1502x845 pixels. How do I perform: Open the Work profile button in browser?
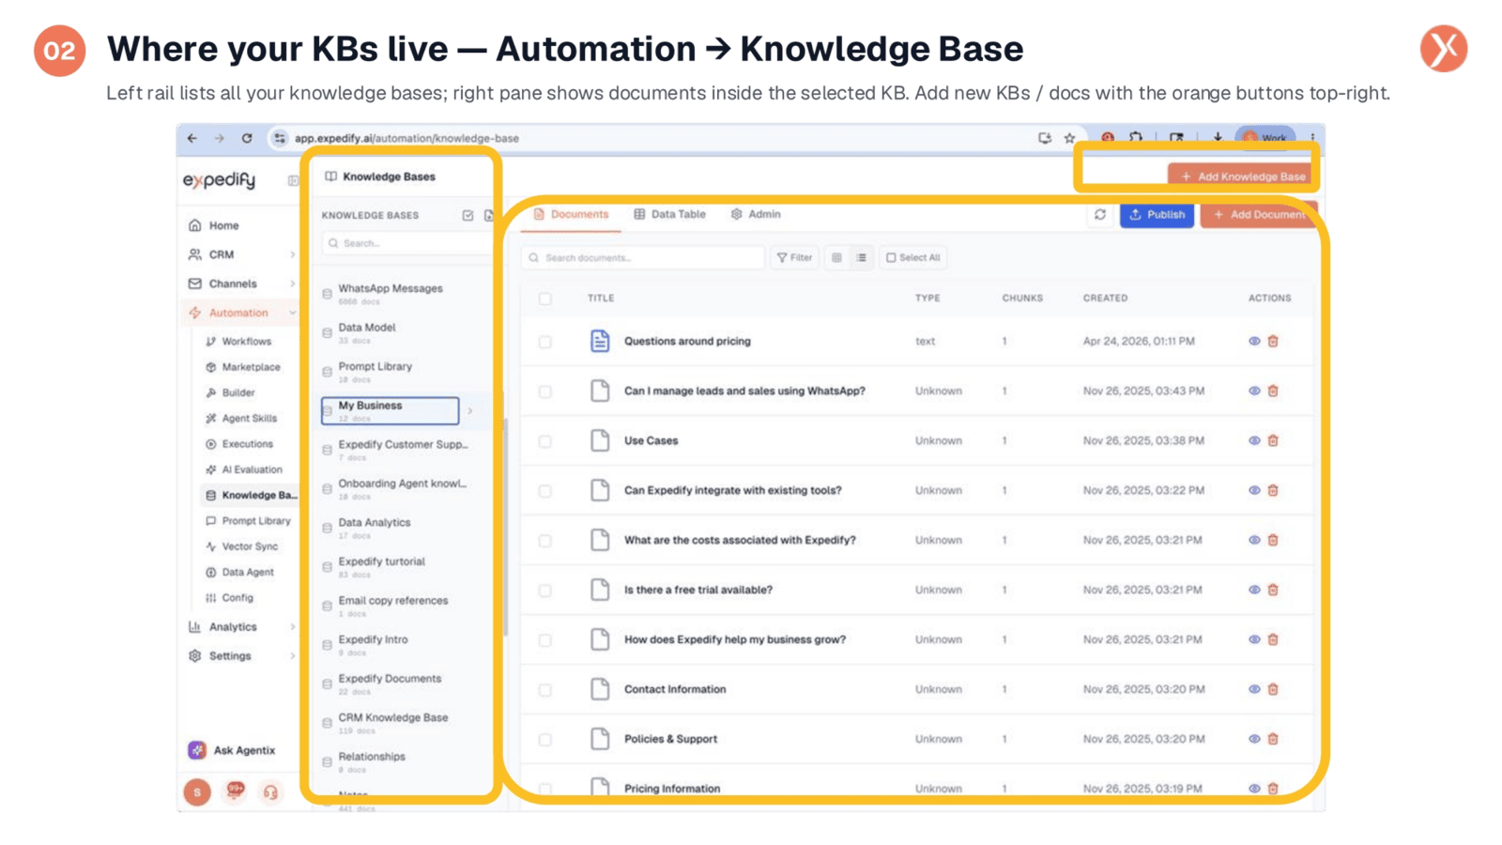[x=1264, y=138]
